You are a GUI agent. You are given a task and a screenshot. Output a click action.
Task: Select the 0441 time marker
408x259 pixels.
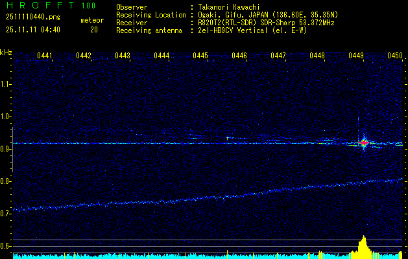coord(45,56)
